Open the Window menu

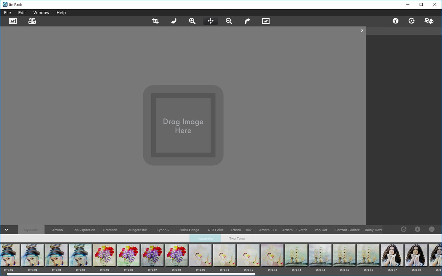tap(41, 13)
